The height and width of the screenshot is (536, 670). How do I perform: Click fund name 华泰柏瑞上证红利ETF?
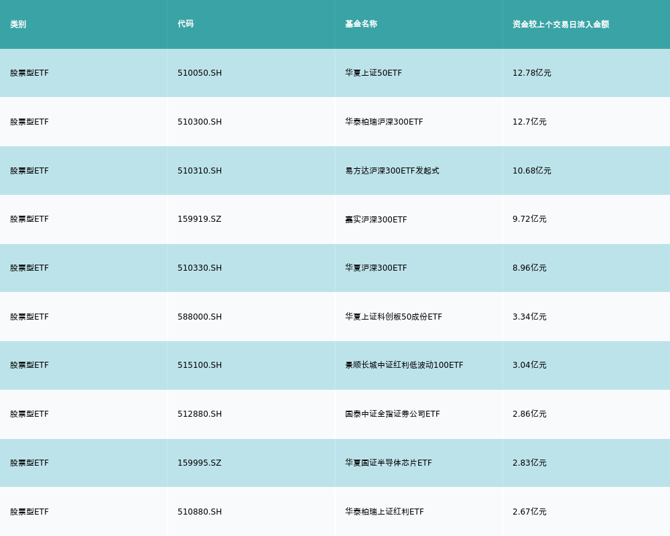(x=385, y=512)
